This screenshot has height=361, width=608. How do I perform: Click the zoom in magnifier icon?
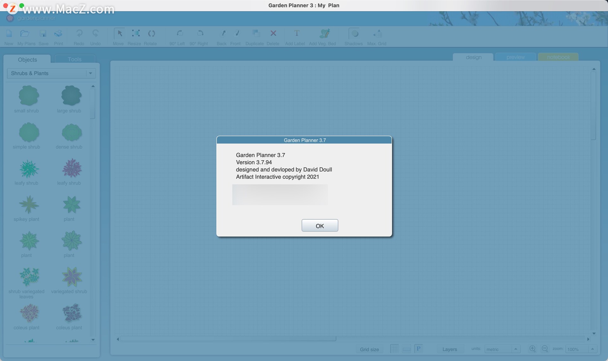tap(533, 349)
